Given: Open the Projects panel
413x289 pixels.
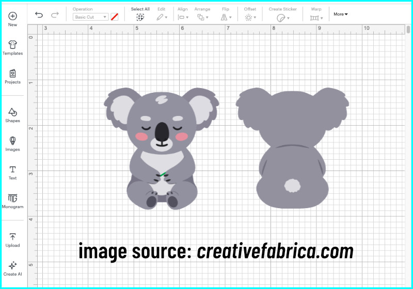Looking at the screenshot, I should click(x=12, y=76).
